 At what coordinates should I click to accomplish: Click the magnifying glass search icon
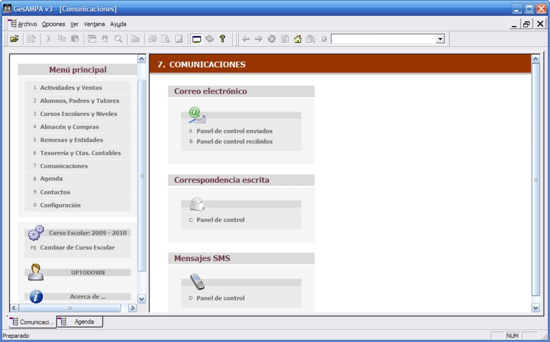click(x=118, y=39)
